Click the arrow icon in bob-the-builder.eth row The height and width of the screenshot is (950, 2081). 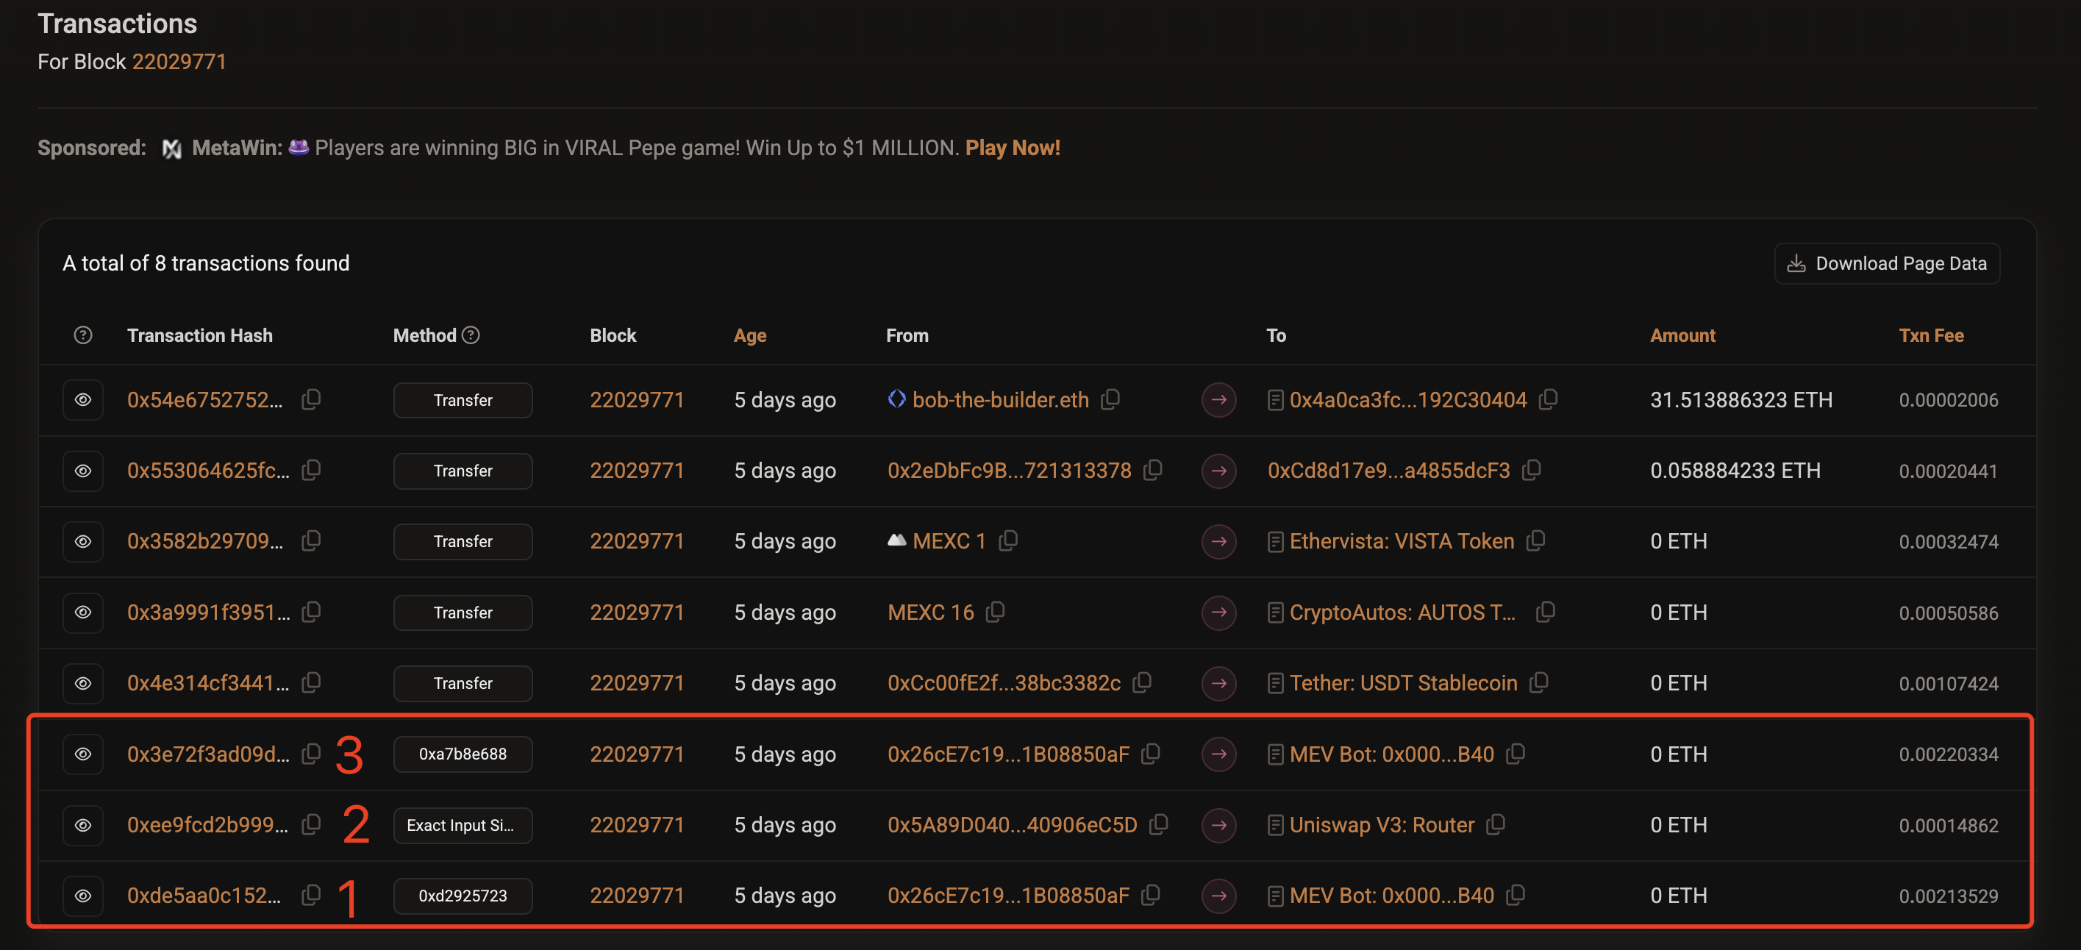coord(1219,400)
